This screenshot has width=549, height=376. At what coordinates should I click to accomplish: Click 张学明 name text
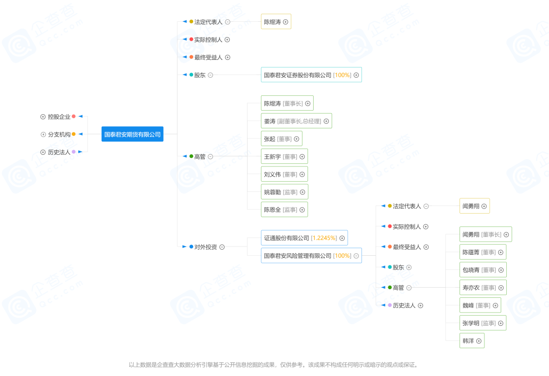pos(471,323)
